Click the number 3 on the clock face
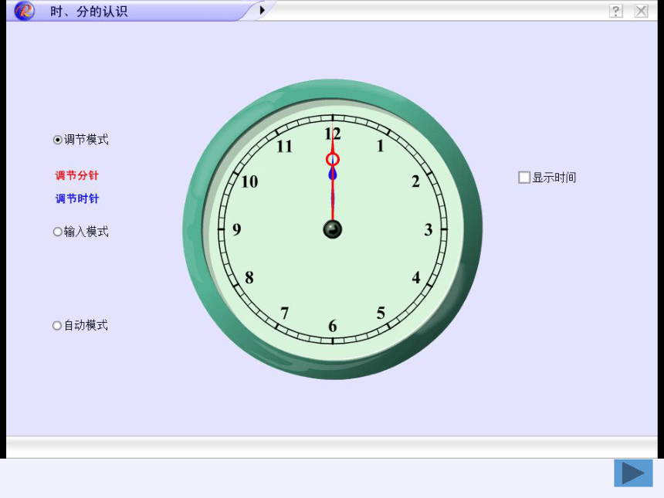The width and height of the screenshot is (664, 498). coord(429,230)
